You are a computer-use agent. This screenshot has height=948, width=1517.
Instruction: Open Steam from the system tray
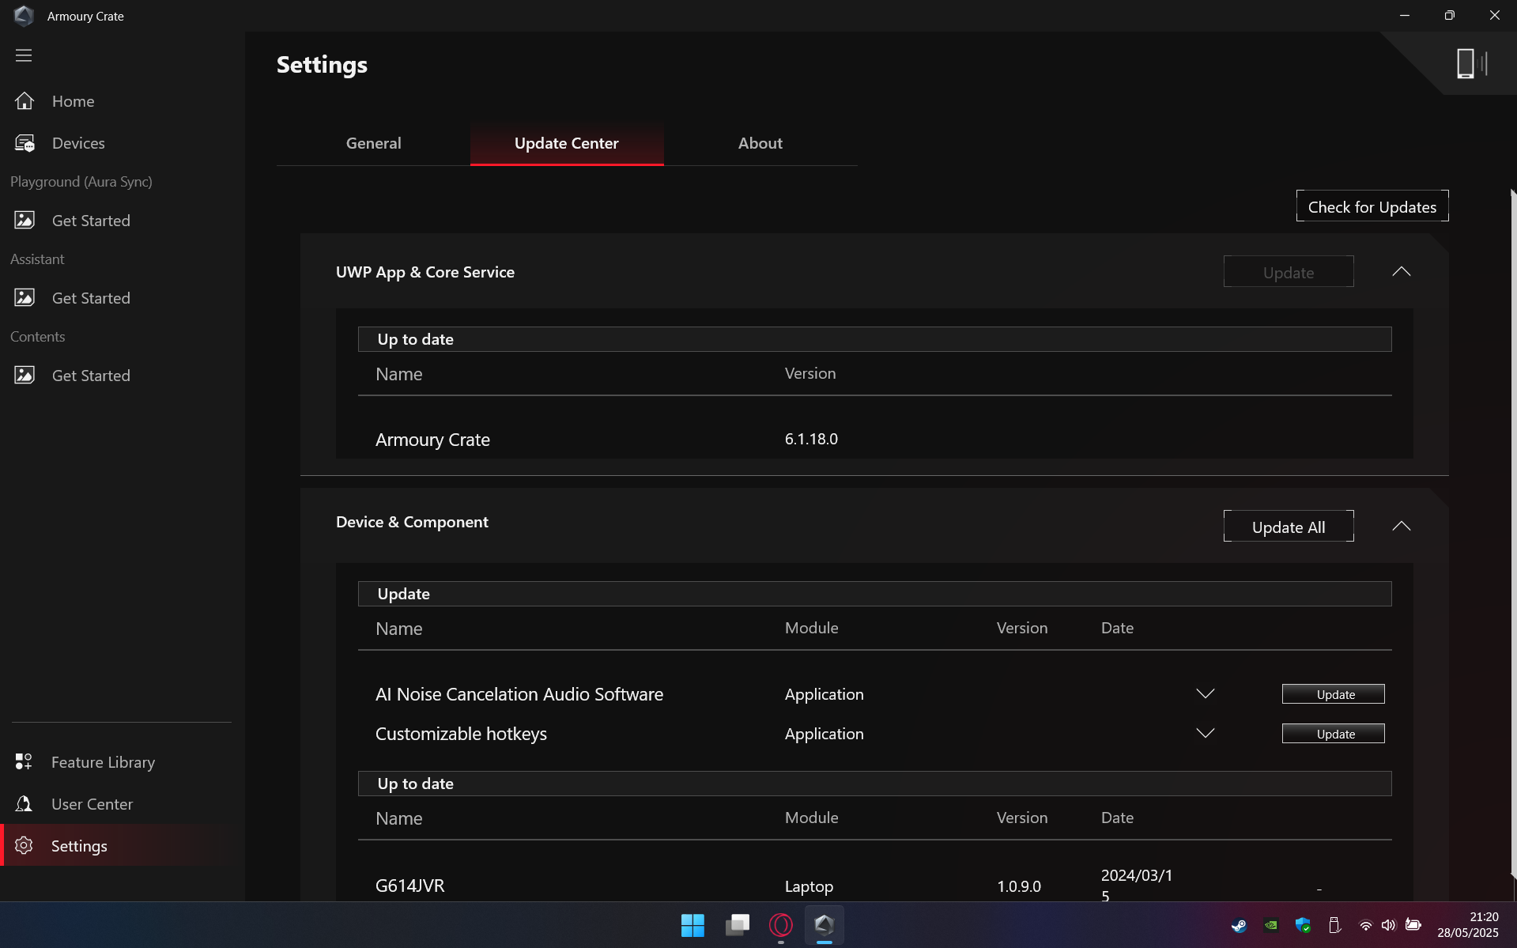(1239, 925)
